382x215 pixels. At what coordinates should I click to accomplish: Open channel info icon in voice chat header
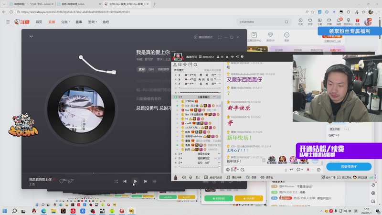[242, 57]
